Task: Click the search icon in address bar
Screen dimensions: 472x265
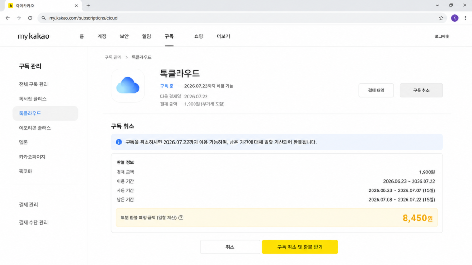Action: coord(44,18)
